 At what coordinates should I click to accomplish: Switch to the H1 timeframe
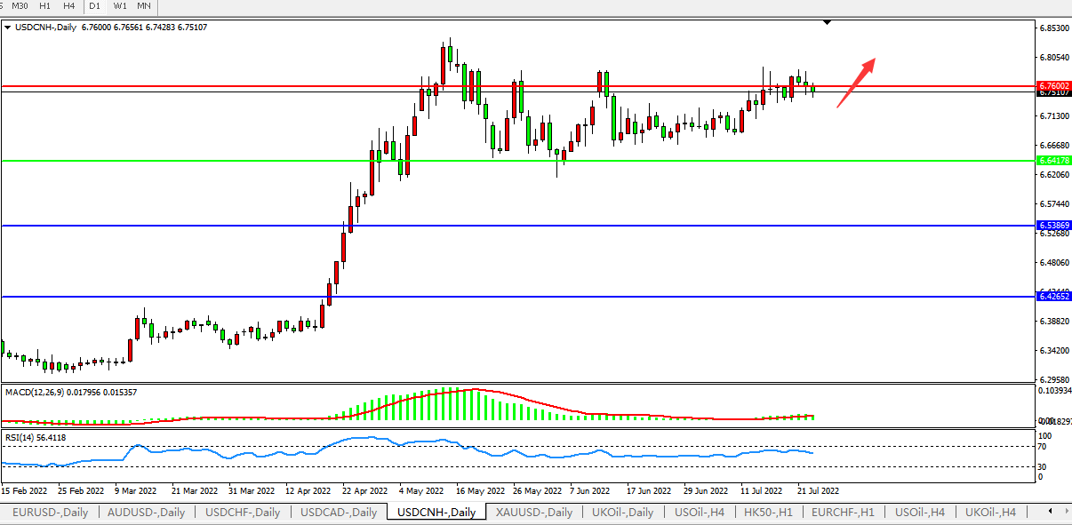click(45, 6)
